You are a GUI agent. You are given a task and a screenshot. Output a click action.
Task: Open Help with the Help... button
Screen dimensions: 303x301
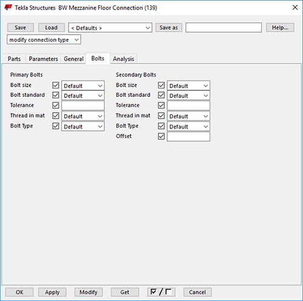click(280, 27)
